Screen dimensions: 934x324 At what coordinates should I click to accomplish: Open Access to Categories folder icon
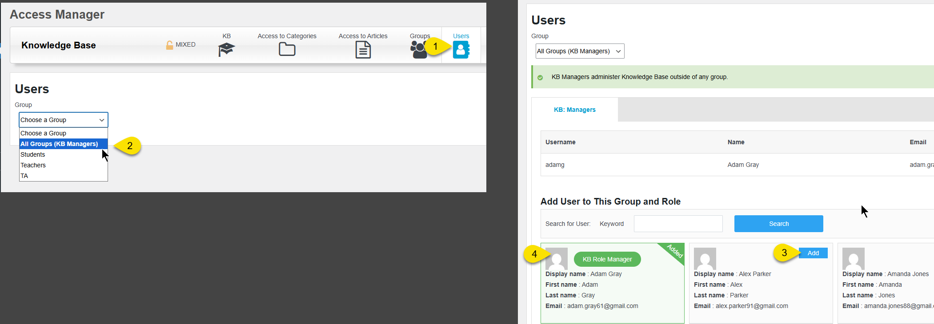click(x=287, y=49)
